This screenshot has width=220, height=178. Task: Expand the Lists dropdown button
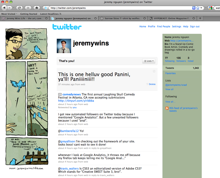coord(149,61)
